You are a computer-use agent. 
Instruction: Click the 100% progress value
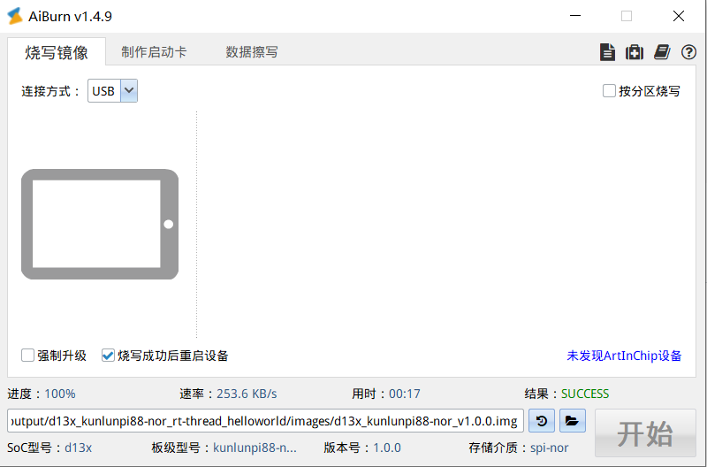pos(60,394)
